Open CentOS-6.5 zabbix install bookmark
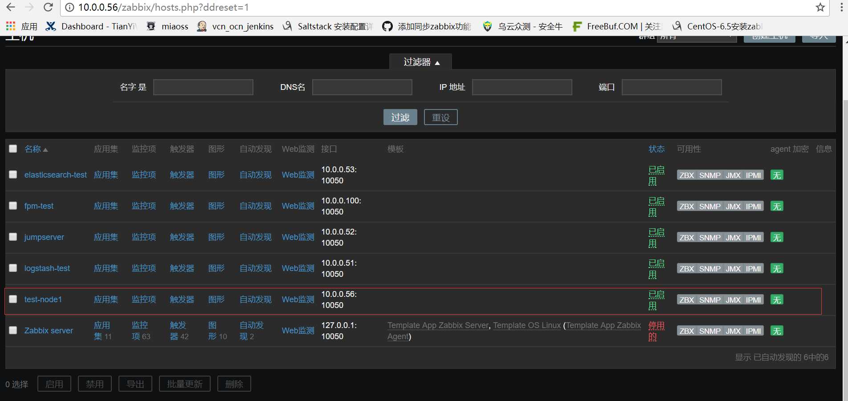848x401 pixels. coord(717,26)
